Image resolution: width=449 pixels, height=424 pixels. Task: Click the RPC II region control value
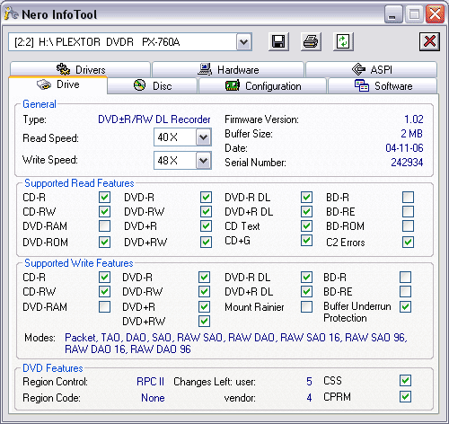coord(150,382)
